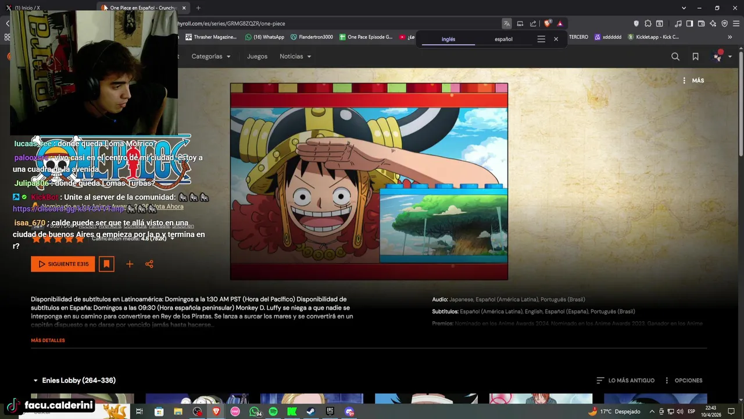The width and height of the screenshot is (744, 419).
Task: Open browser tab search chevron
Action: pos(684,8)
